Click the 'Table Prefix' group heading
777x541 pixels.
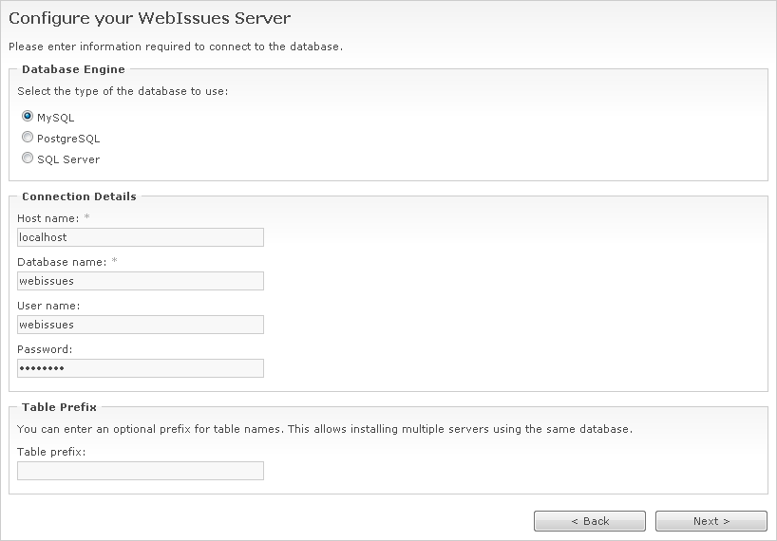60,407
